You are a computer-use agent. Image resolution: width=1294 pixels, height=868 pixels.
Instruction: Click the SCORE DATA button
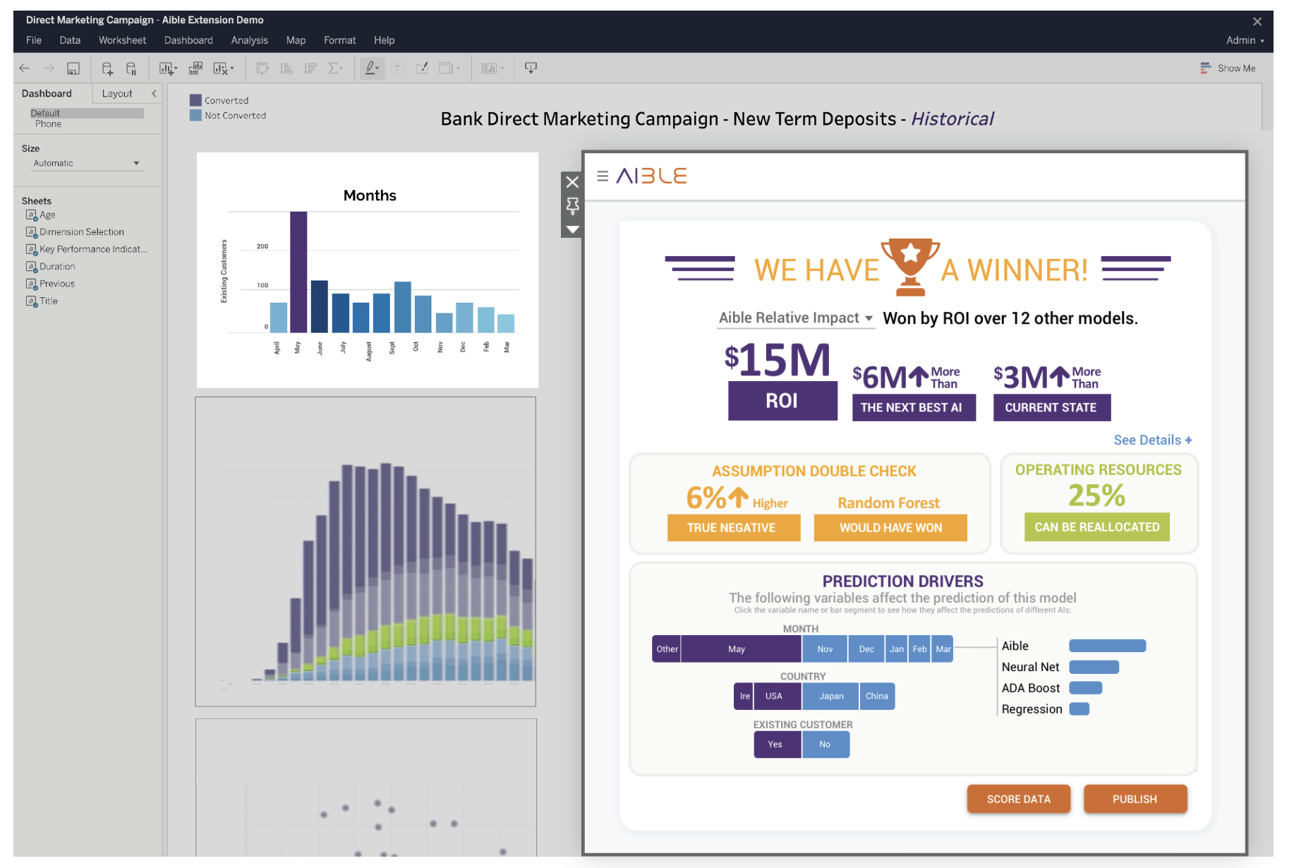[1018, 799]
